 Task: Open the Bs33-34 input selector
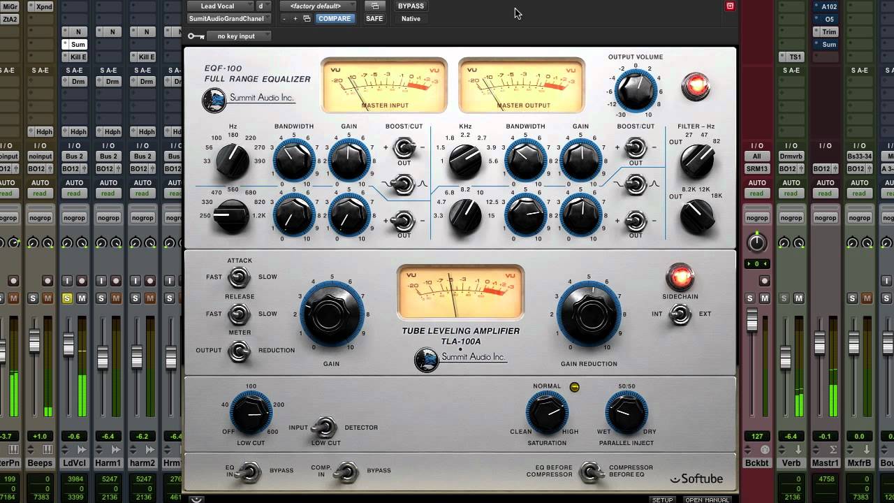tap(859, 156)
